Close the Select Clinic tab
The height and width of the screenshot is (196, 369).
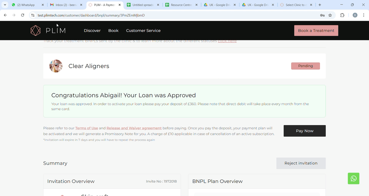[x=311, y=5]
